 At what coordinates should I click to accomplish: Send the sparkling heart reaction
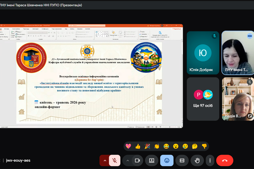[x=128, y=146]
